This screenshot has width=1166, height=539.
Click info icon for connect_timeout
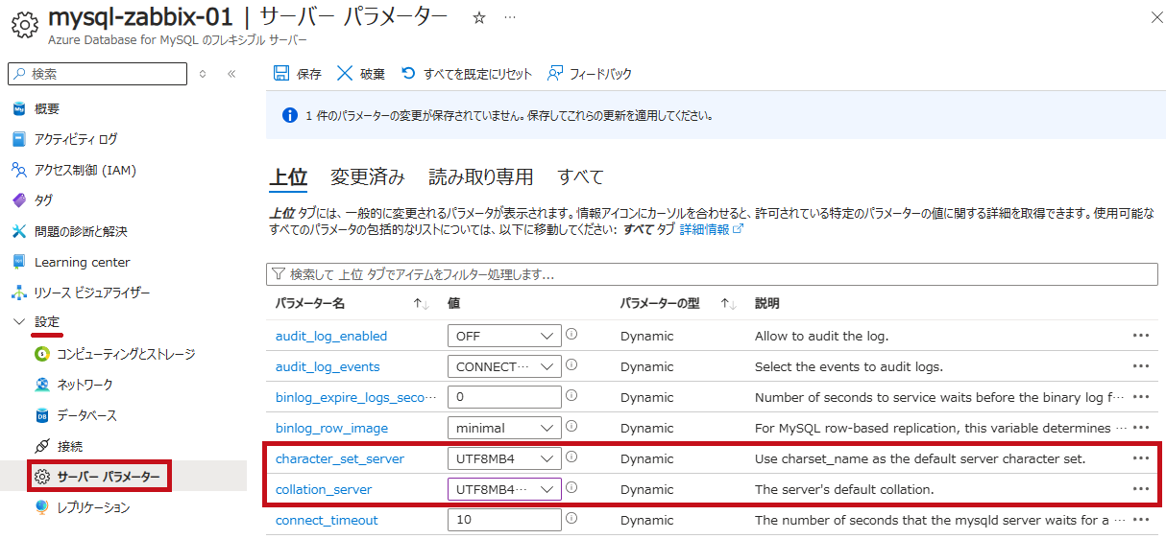571,518
